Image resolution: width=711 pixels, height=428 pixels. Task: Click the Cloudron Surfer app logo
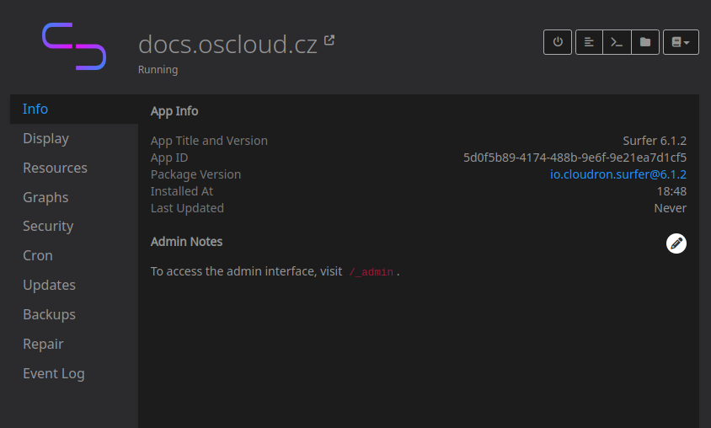pyautogui.click(x=74, y=46)
